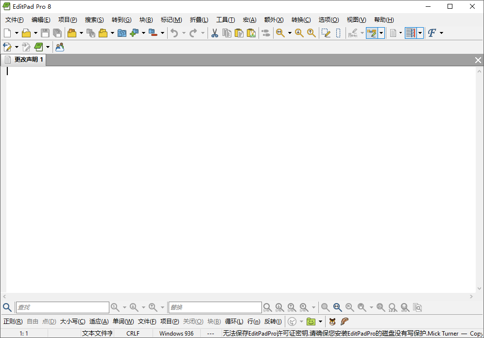The height and width of the screenshot is (338, 484).
Task: Toggle the 项目(P) all projects search option
Action: click(170, 322)
